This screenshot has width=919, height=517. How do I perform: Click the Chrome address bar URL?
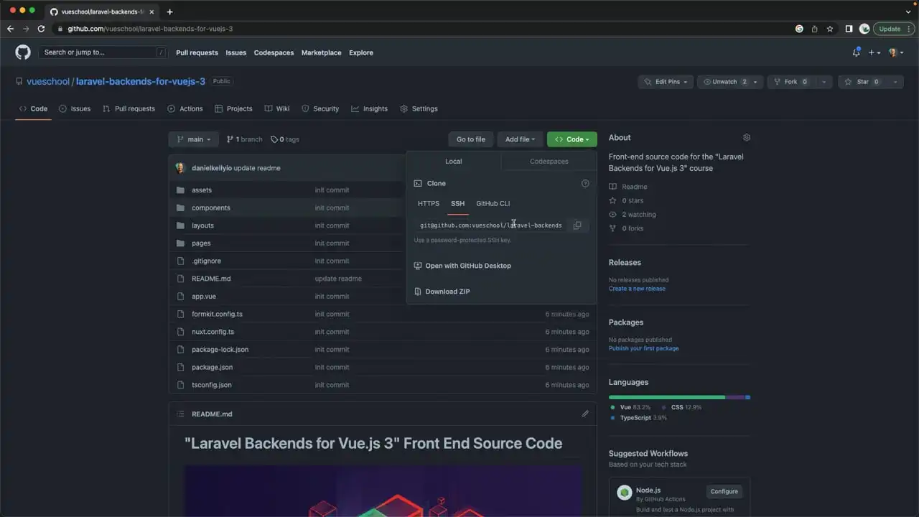[150, 29]
